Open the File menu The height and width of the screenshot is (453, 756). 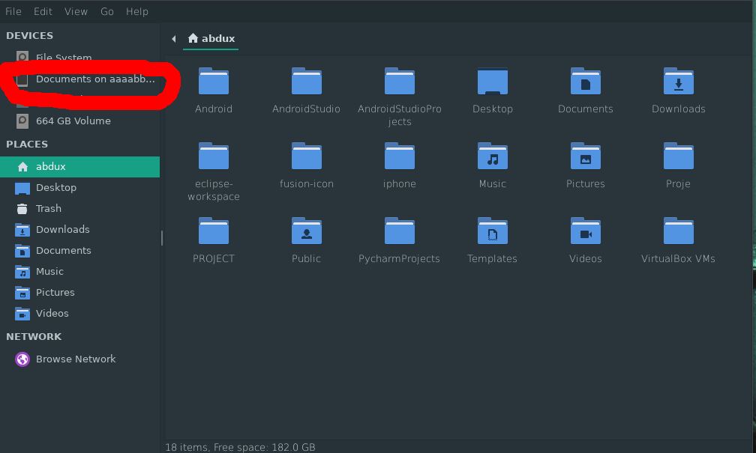[x=13, y=11]
